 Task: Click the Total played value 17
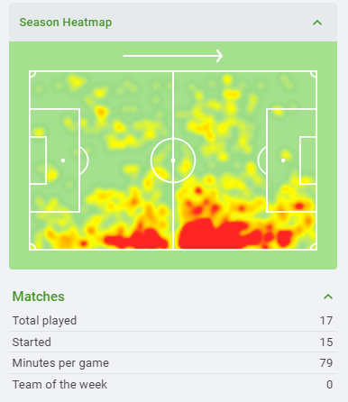click(x=326, y=321)
